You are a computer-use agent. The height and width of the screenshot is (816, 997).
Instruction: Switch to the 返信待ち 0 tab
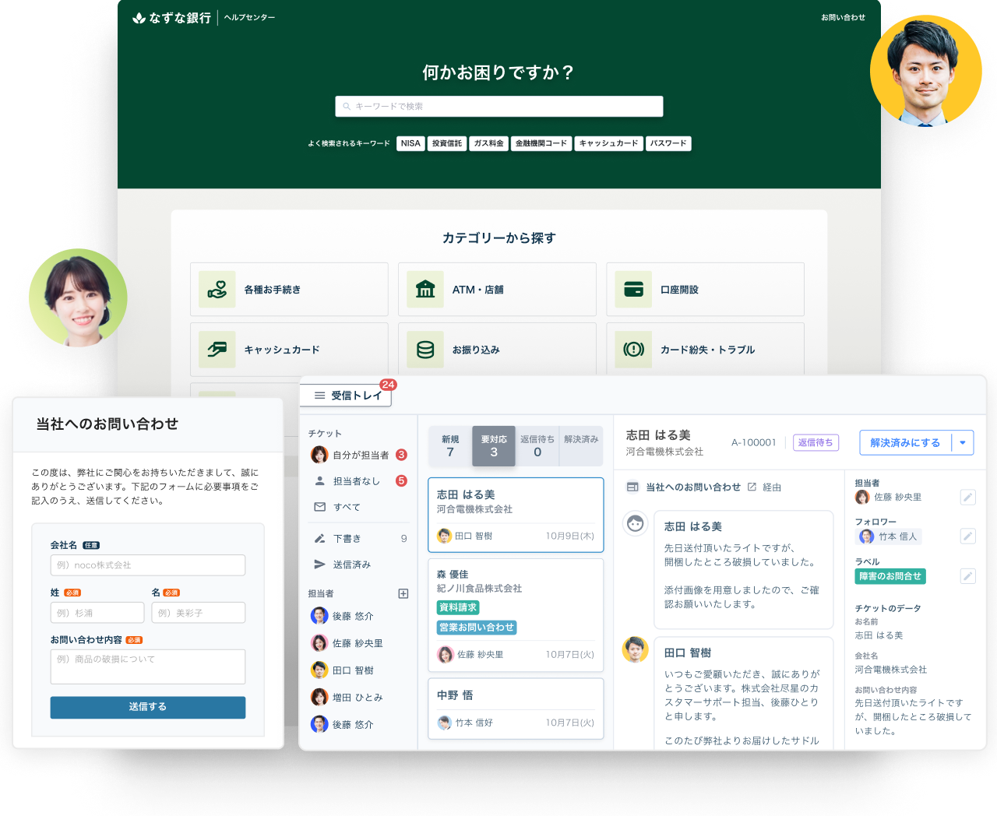point(537,445)
